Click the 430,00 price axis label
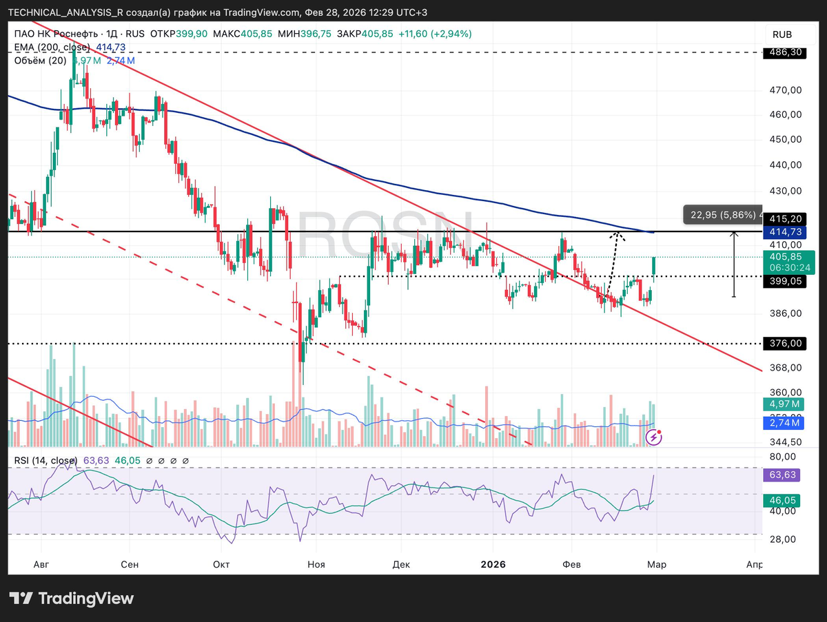 click(x=785, y=191)
